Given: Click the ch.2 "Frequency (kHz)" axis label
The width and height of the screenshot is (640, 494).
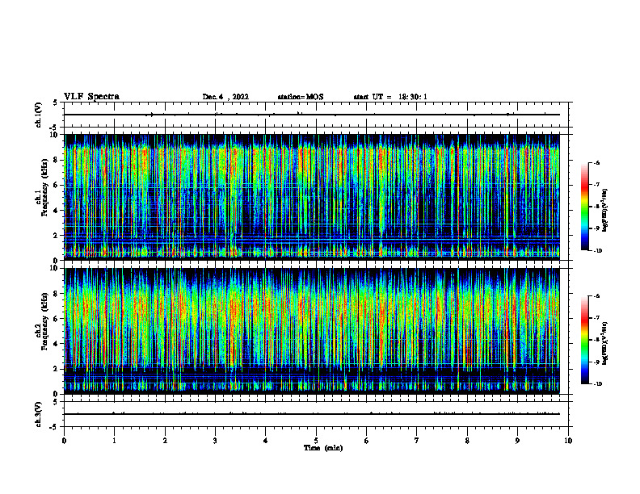Looking at the screenshot, I should (44, 321).
